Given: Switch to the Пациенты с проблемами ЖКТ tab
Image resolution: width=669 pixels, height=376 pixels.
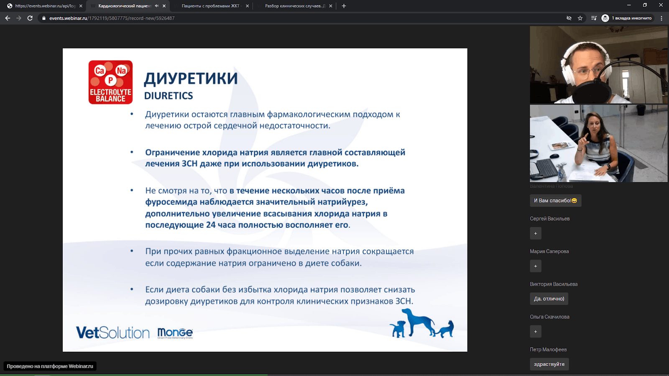Looking at the screenshot, I should [x=211, y=6].
